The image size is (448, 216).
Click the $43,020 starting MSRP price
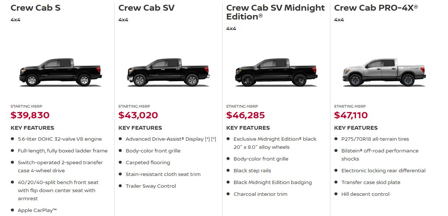pos(138,115)
